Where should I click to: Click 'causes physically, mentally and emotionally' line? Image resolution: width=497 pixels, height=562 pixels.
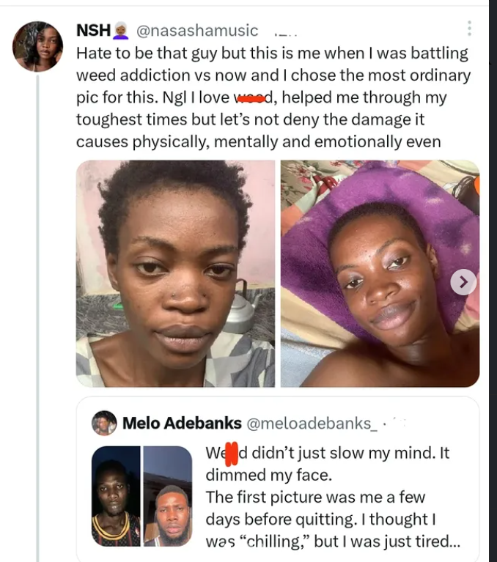pos(258,141)
